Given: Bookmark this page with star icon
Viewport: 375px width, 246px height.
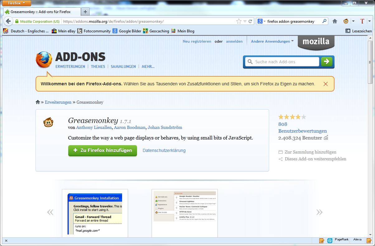Looking at the screenshot, I should coord(239,21).
